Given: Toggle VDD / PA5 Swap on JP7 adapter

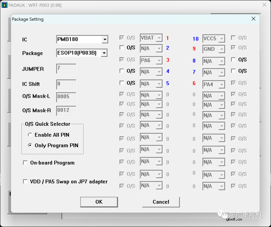Looking at the screenshot, I should coord(25,182).
